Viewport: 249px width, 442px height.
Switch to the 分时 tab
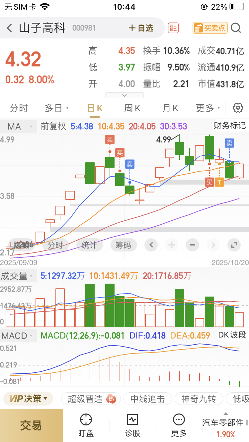point(19,108)
